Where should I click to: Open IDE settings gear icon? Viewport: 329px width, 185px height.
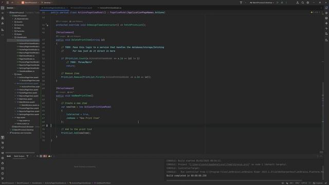308,3
